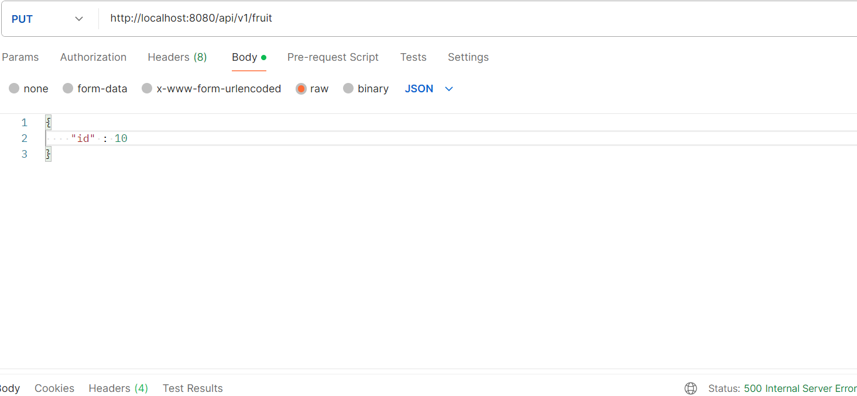The image size is (857, 396).
Task: Select the form-data radio button
Action: (68, 89)
